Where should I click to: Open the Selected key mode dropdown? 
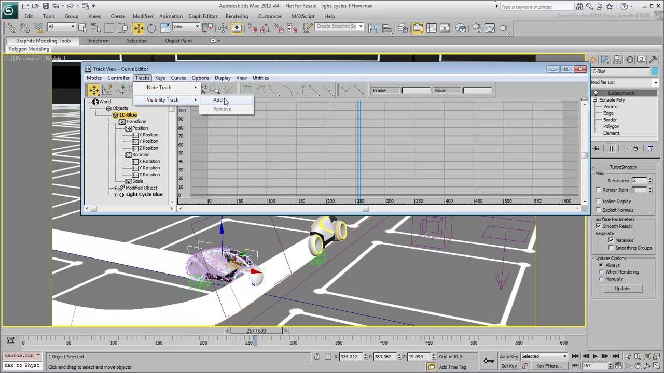coord(544,356)
